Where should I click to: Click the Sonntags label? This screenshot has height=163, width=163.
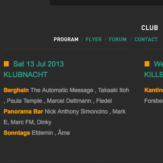tap(17, 133)
